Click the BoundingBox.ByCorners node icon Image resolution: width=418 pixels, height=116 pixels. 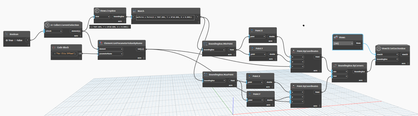pyautogui.click(x=335, y=65)
